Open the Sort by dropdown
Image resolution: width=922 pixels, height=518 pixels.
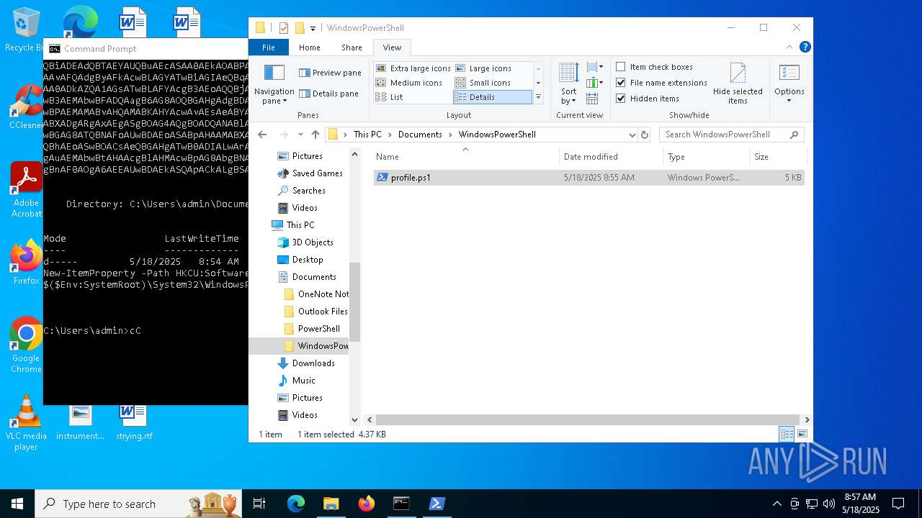tap(569, 83)
